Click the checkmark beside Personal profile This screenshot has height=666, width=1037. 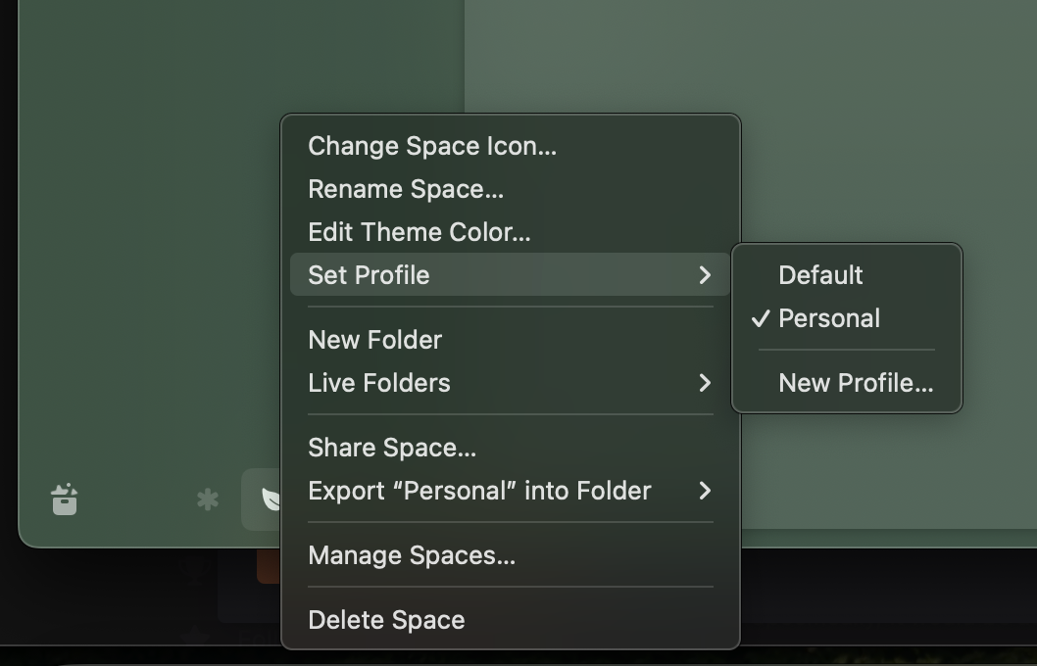click(760, 318)
